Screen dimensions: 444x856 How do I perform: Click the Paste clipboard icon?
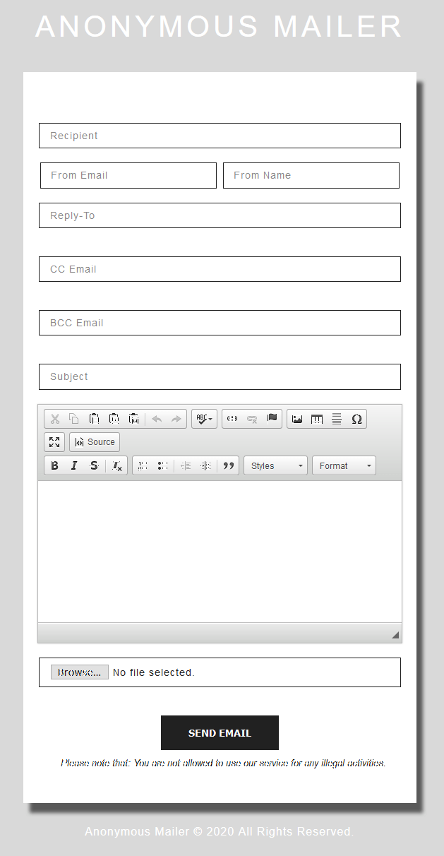point(94,419)
